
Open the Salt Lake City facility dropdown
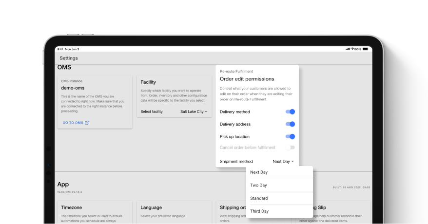point(194,112)
